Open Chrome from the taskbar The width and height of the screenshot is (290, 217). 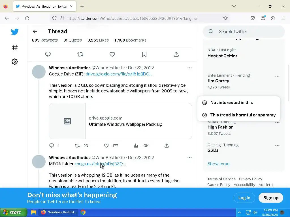point(83,212)
